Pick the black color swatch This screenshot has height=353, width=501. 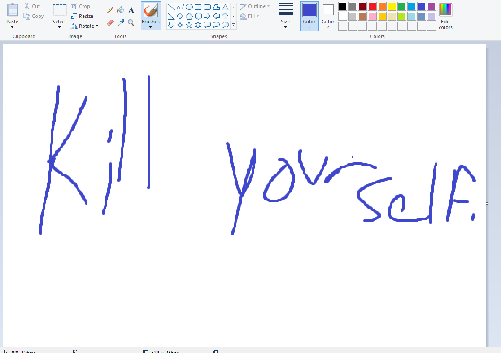tap(343, 6)
